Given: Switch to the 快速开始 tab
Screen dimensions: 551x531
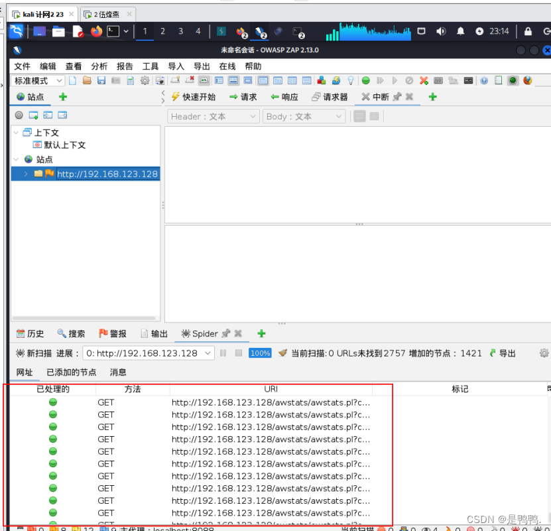Looking at the screenshot, I should [x=193, y=97].
